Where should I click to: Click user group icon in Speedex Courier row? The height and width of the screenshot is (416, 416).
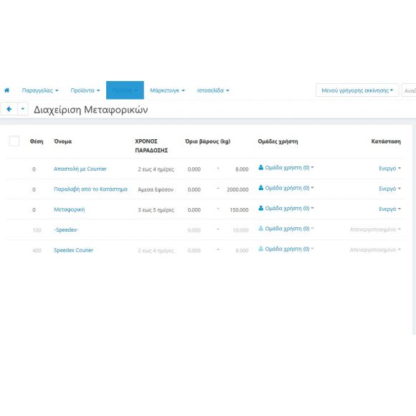261,249
